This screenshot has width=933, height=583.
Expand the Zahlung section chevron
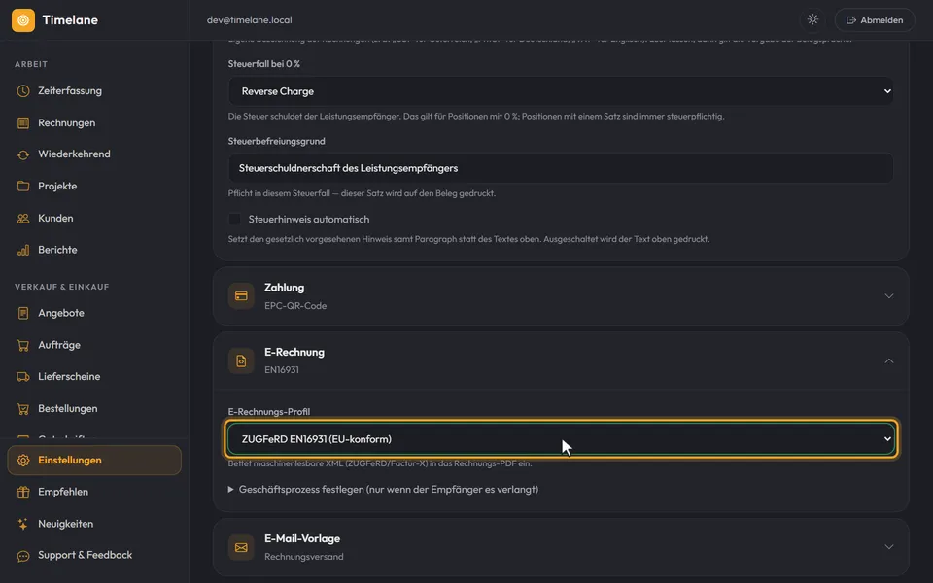click(x=889, y=295)
